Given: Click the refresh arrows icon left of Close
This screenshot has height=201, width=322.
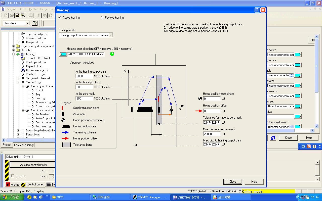Looking at the screenshot, I should click(273, 138).
